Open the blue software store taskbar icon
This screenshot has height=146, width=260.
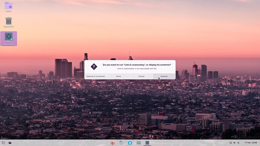click(x=130, y=143)
